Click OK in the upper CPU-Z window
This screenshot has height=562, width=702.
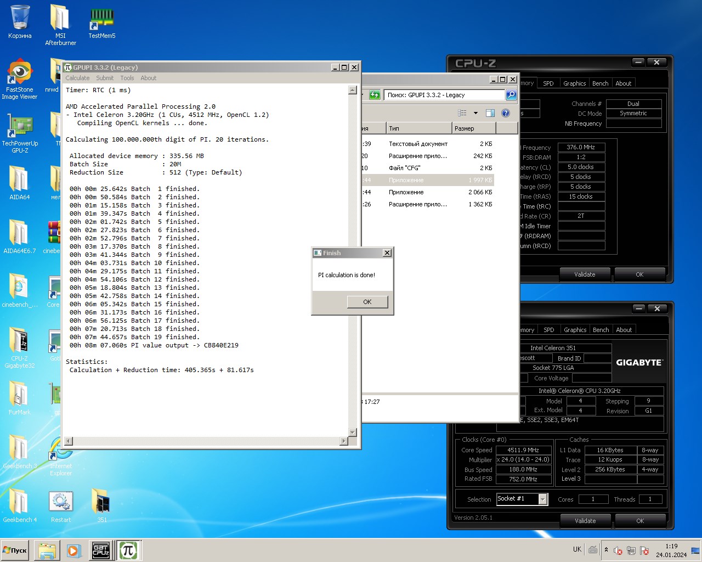639,274
